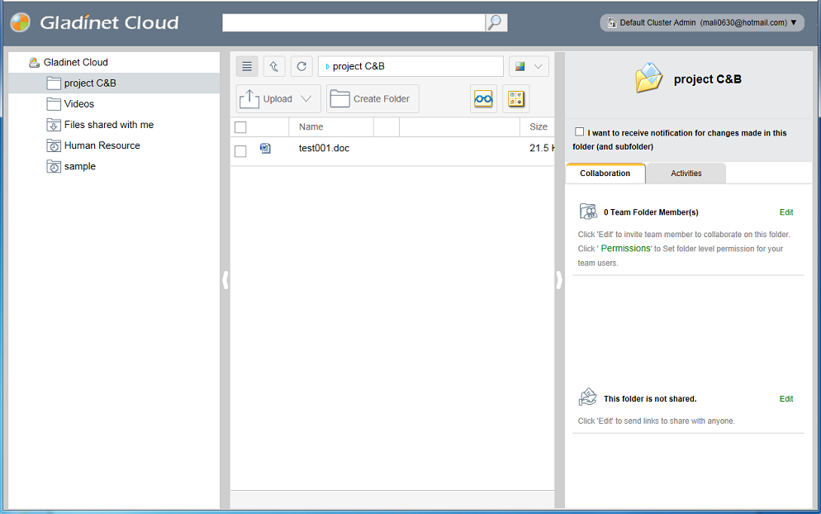The height and width of the screenshot is (514, 821).
Task: Collapse the right details panel handle
Action: 559,280
